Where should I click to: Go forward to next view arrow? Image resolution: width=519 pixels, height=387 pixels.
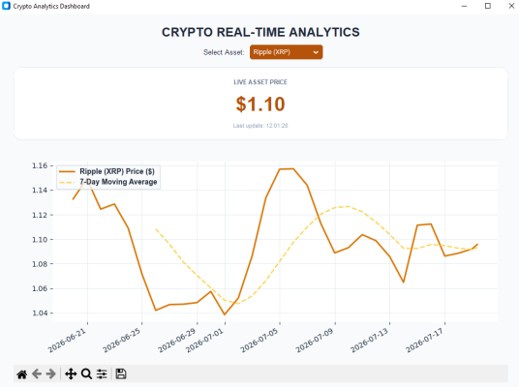(50, 374)
